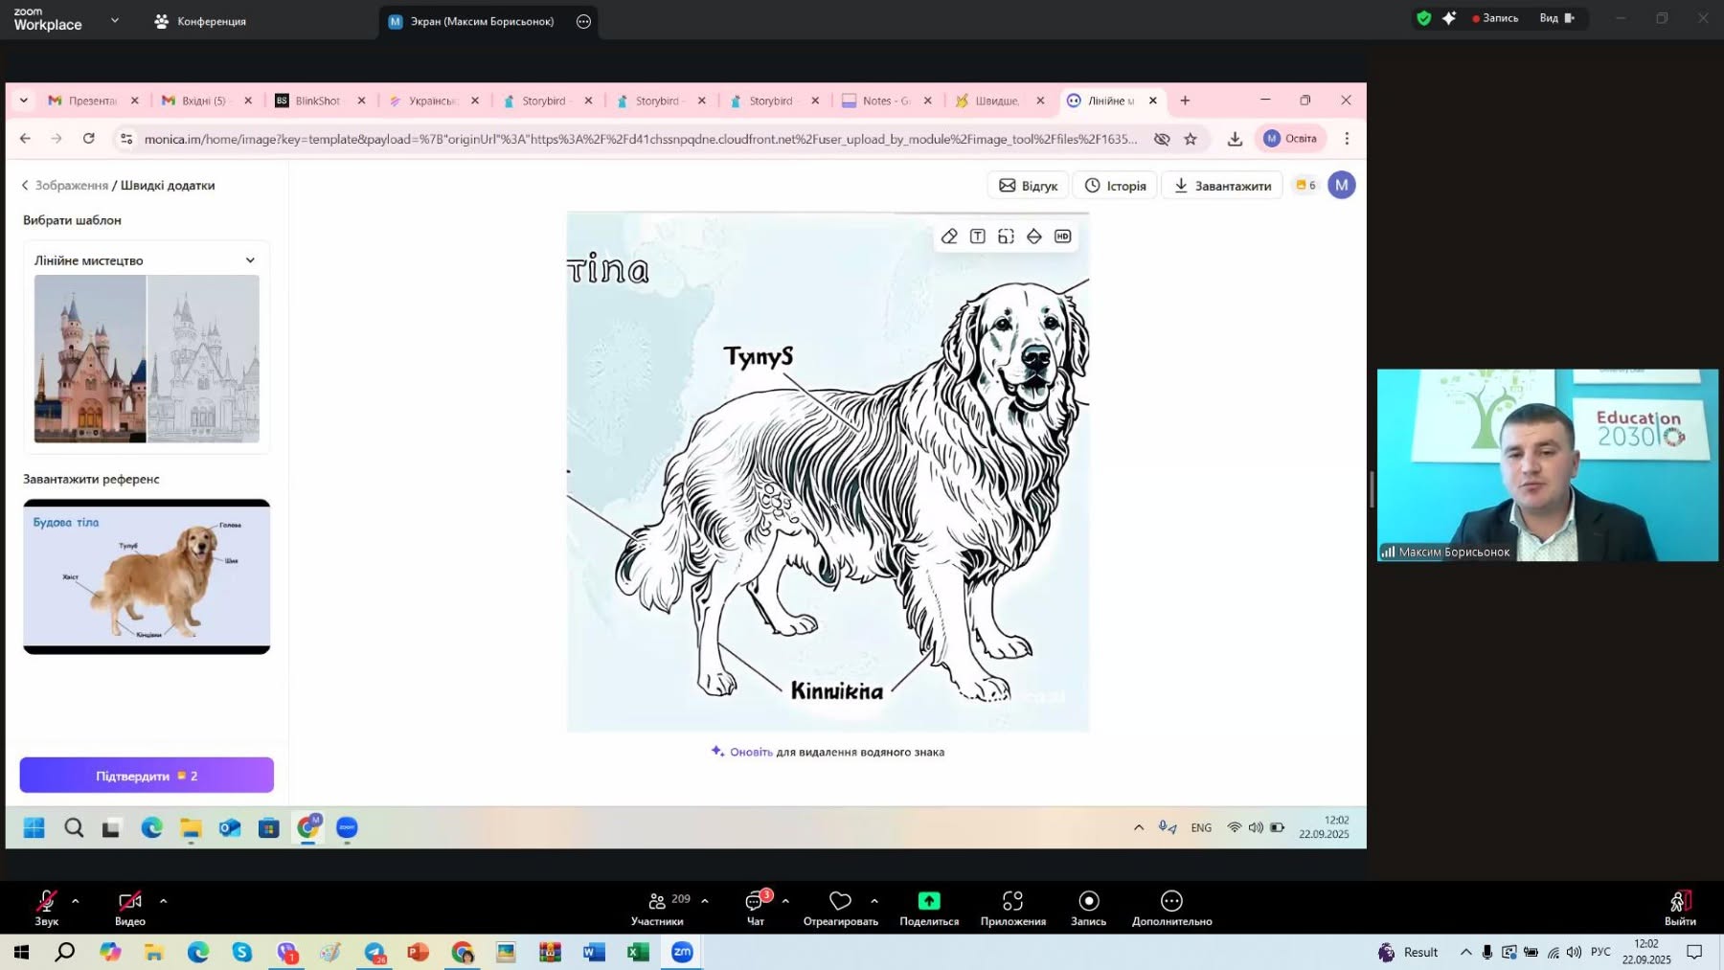This screenshot has height=970, width=1724.
Task: Click the Оновіть link to remove the watermark
Action: (x=751, y=753)
